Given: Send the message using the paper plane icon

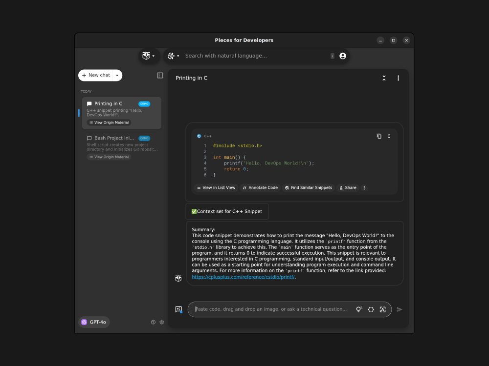Looking at the screenshot, I should pos(400,309).
